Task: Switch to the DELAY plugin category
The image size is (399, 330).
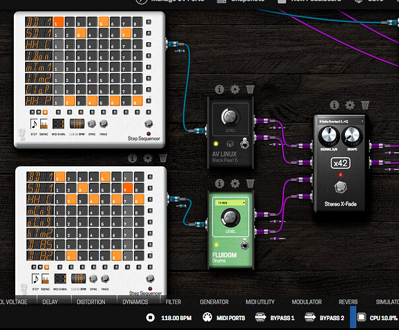Action: pos(50,302)
